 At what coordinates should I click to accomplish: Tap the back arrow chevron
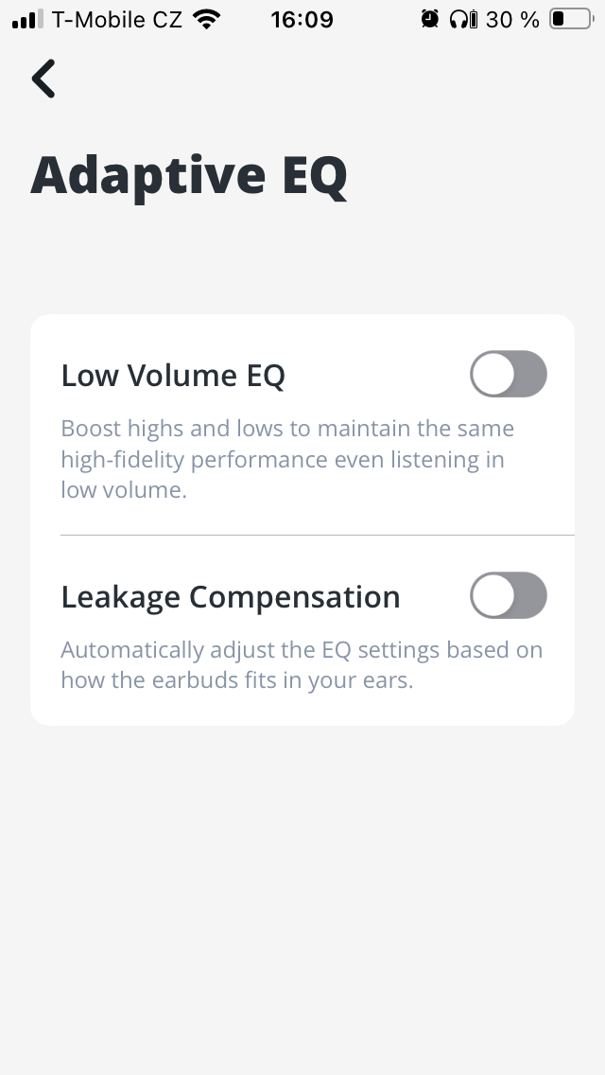[x=43, y=79]
